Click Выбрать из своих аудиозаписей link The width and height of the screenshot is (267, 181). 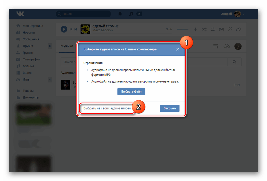coord(107,108)
